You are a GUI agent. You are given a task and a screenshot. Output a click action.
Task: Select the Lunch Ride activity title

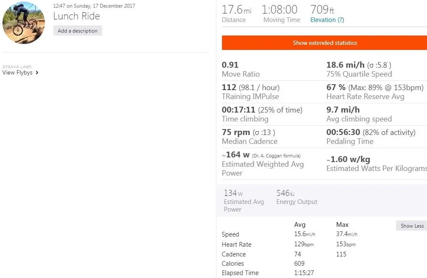click(x=77, y=17)
